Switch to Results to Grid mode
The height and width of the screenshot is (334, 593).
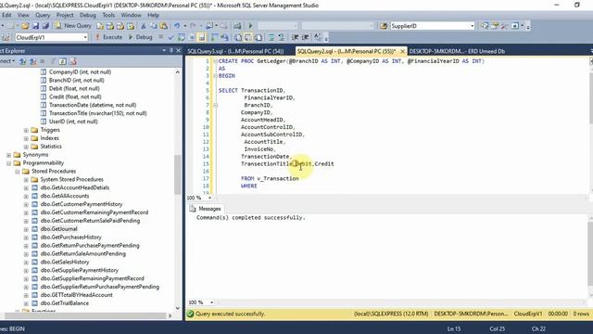click(x=248, y=37)
